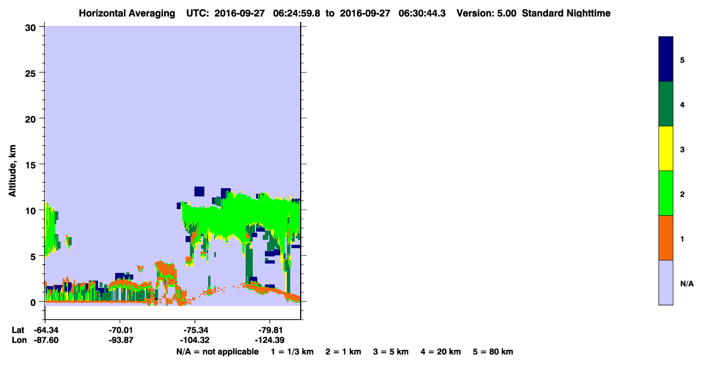The height and width of the screenshot is (367, 716).
Task: Click the dark blue level 5 color swatch
Action: [666, 59]
